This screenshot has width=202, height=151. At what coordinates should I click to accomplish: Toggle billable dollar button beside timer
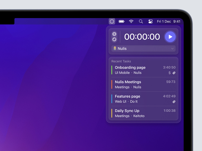[114, 34]
